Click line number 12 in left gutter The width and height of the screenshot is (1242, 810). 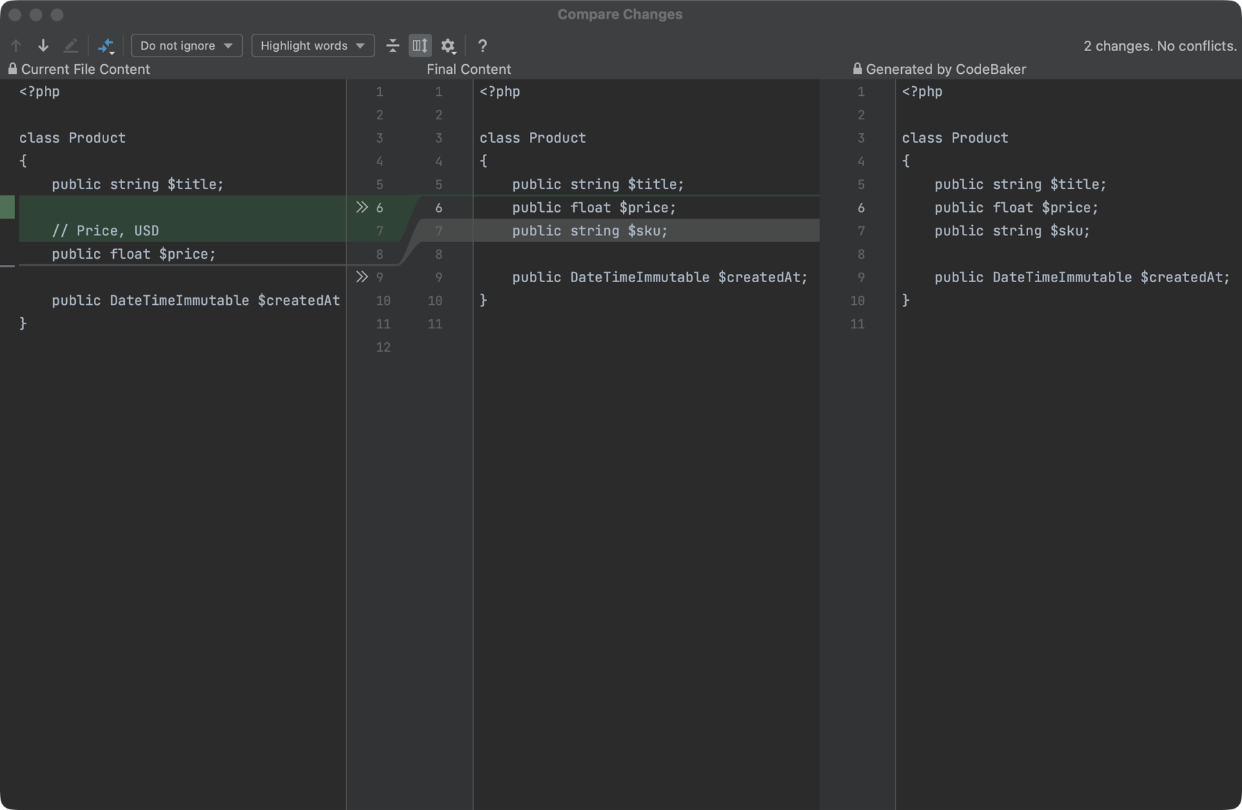point(383,347)
